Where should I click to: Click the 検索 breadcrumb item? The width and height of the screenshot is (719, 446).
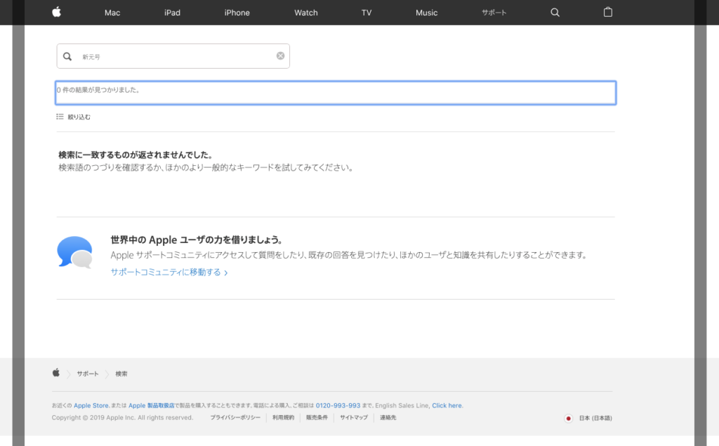coord(121,374)
